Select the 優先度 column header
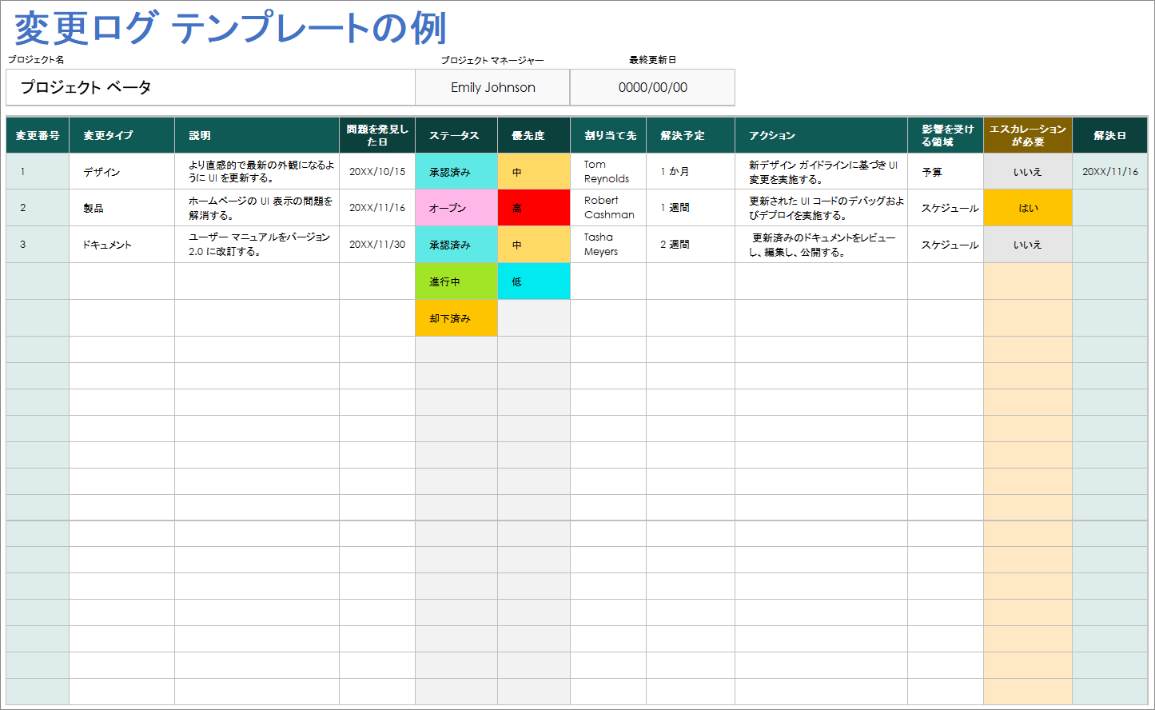The width and height of the screenshot is (1155, 710). [x=534, y=135]
